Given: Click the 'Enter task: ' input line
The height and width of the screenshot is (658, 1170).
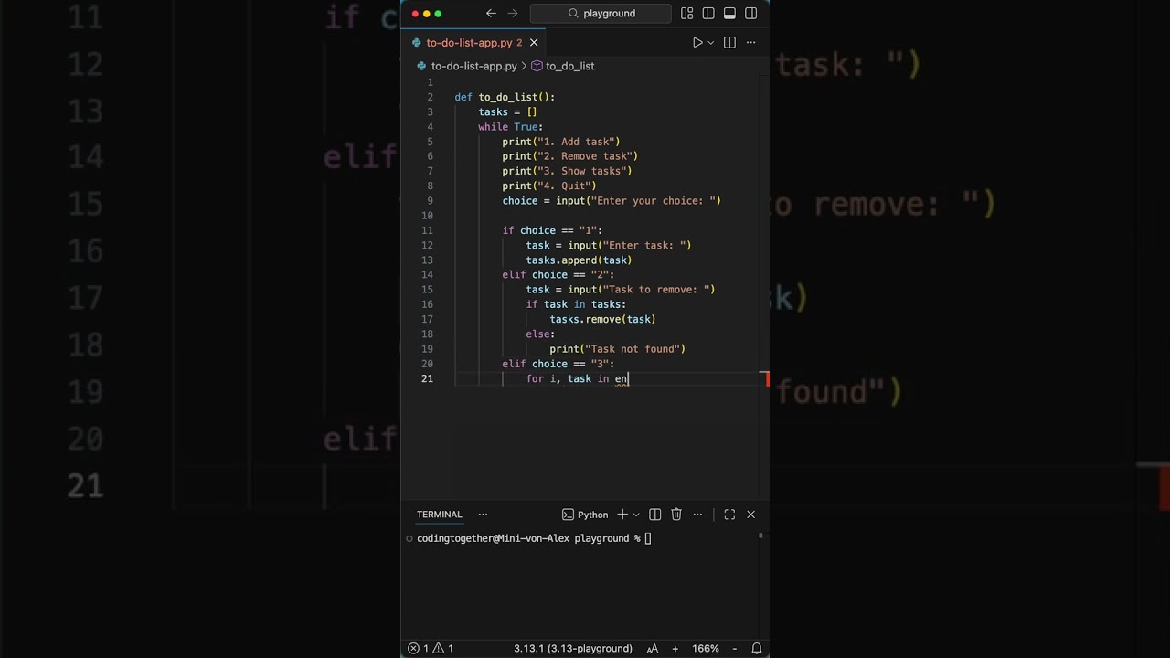Looking at the screenshot, I should pyautogui.click(x=609, y=245).
